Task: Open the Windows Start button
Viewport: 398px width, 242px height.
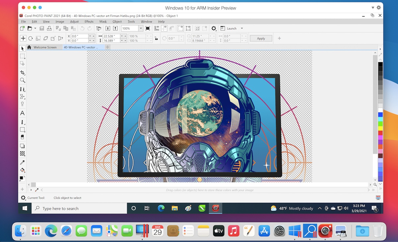Action: coord(25,208)
